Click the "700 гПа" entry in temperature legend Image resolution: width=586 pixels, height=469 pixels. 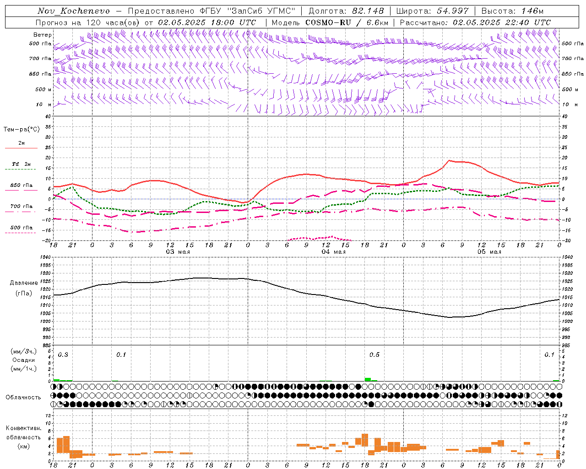tap(21, 207)
